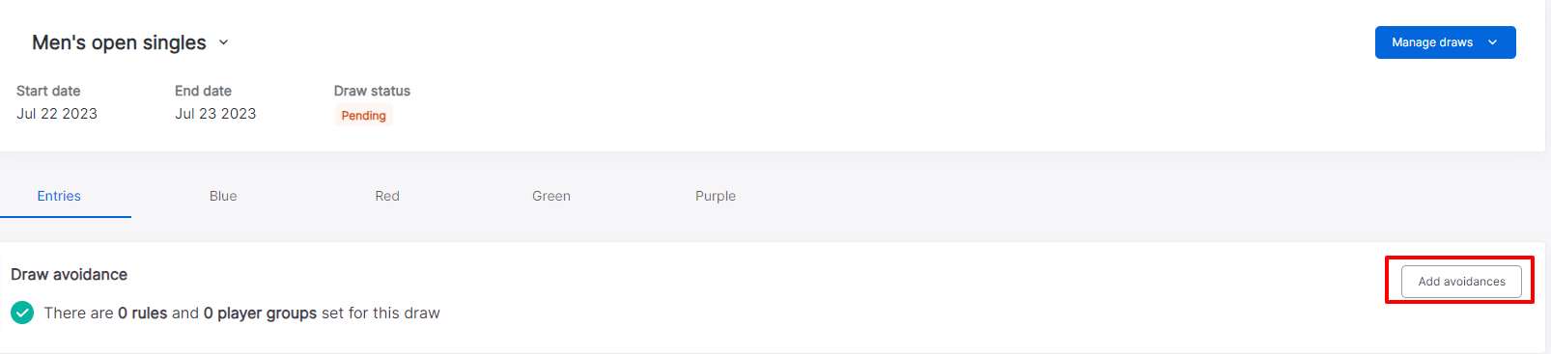1551x354 pixels.
Task: Select the Jul 23 2023 end date
Action: pos(215,114)
